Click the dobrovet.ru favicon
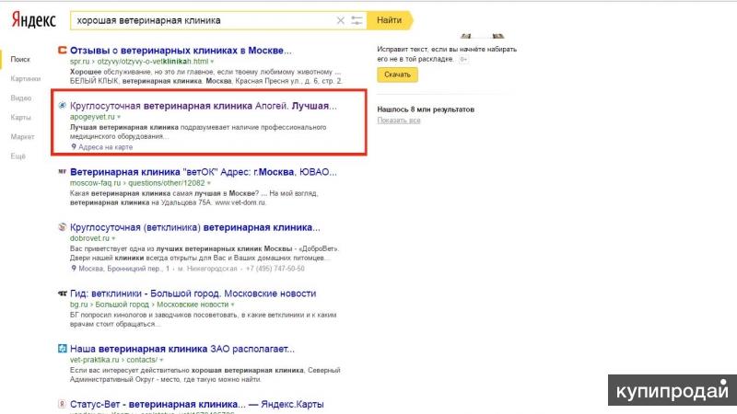737x414 pixels. click(62, 227)
